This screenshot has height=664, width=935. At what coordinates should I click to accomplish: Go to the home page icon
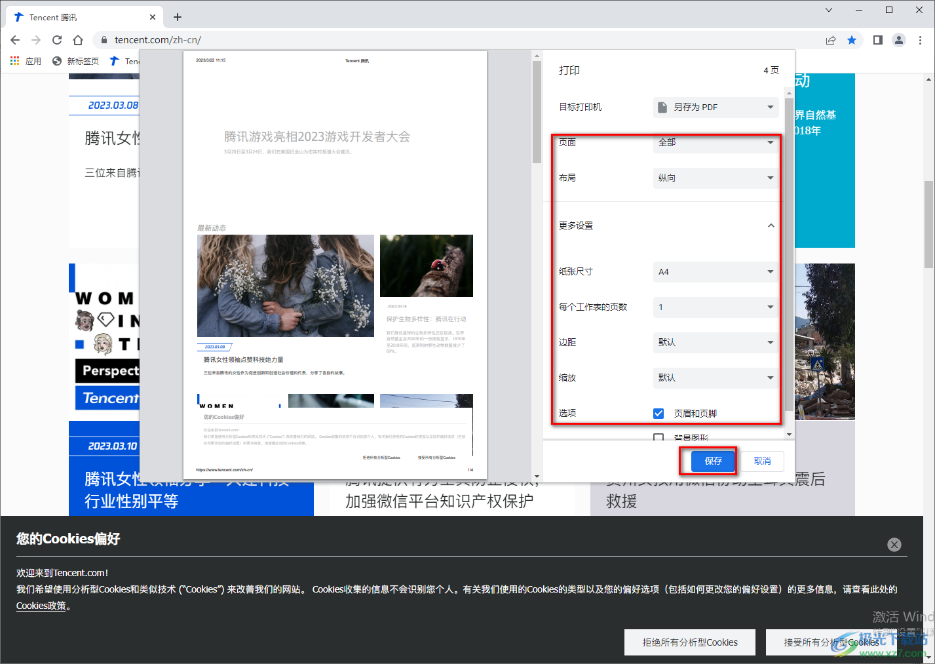pos(78,40)
